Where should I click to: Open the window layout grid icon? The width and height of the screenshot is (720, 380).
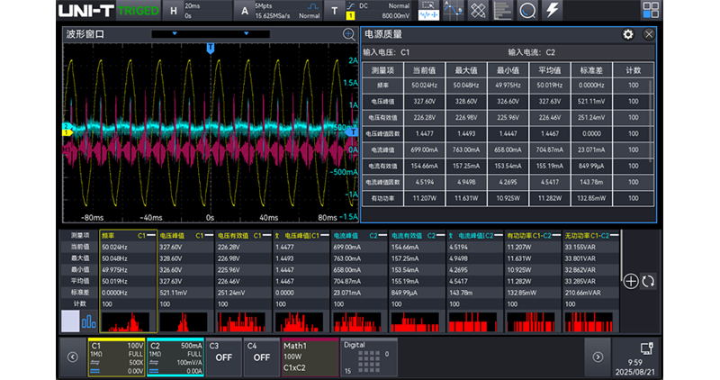(650, 10)
